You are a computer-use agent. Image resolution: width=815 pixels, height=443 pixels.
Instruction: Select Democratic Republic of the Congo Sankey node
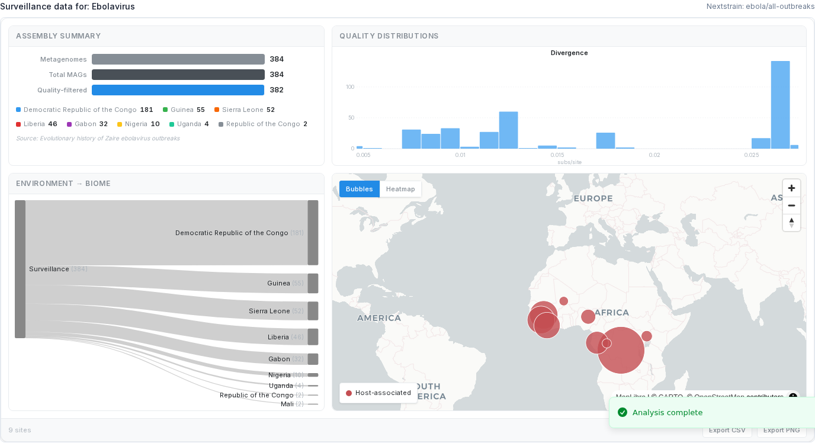[313, 233]
